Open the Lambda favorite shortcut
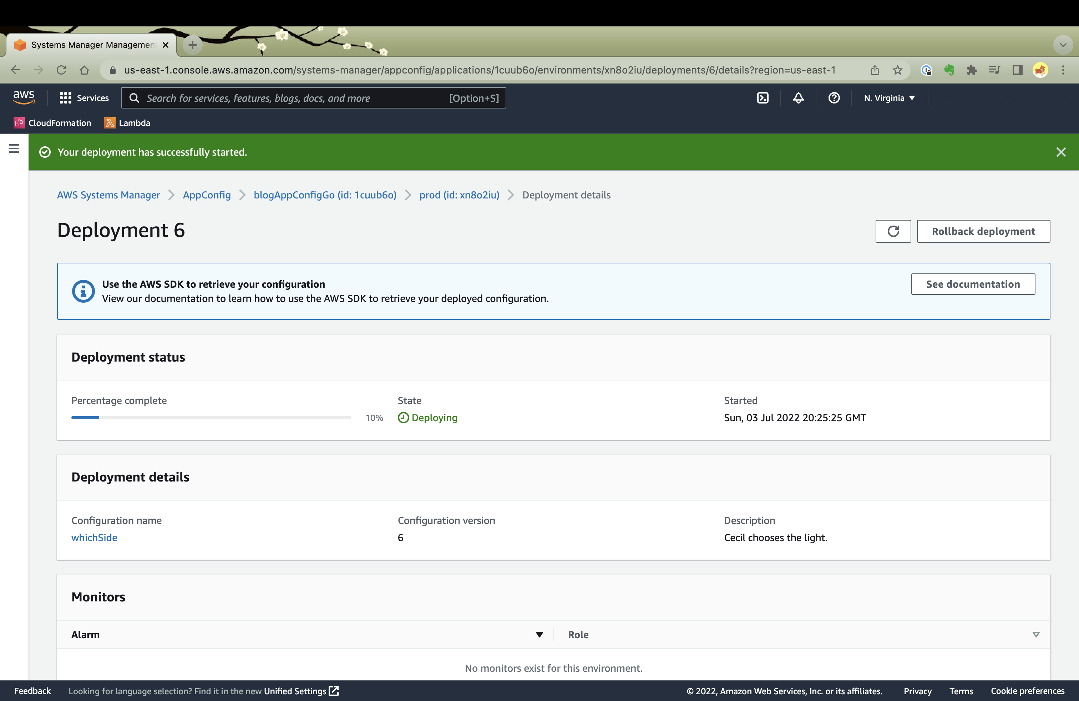The height and width of the screenshot is (701, 1079). point(127,122)
